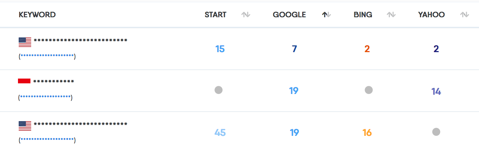
Task: Open blue masked link in second row
Action: [45, 97]
